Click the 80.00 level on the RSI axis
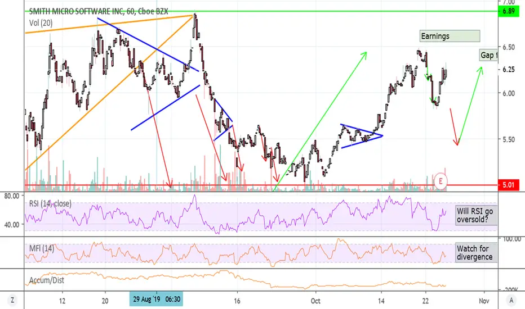This screenshot has height=309, width=525. 12,197
